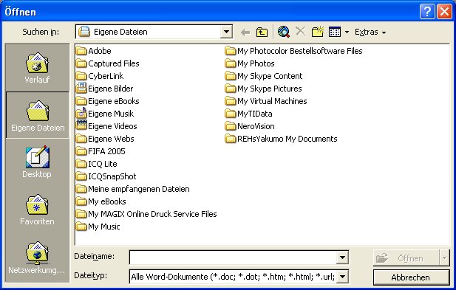
Task: Select the My Music folder
Action: pyautogui.click(x=98, y=227)
